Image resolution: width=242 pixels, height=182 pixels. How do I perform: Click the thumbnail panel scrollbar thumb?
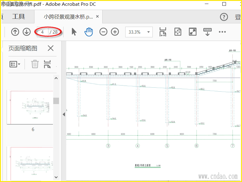56,101
